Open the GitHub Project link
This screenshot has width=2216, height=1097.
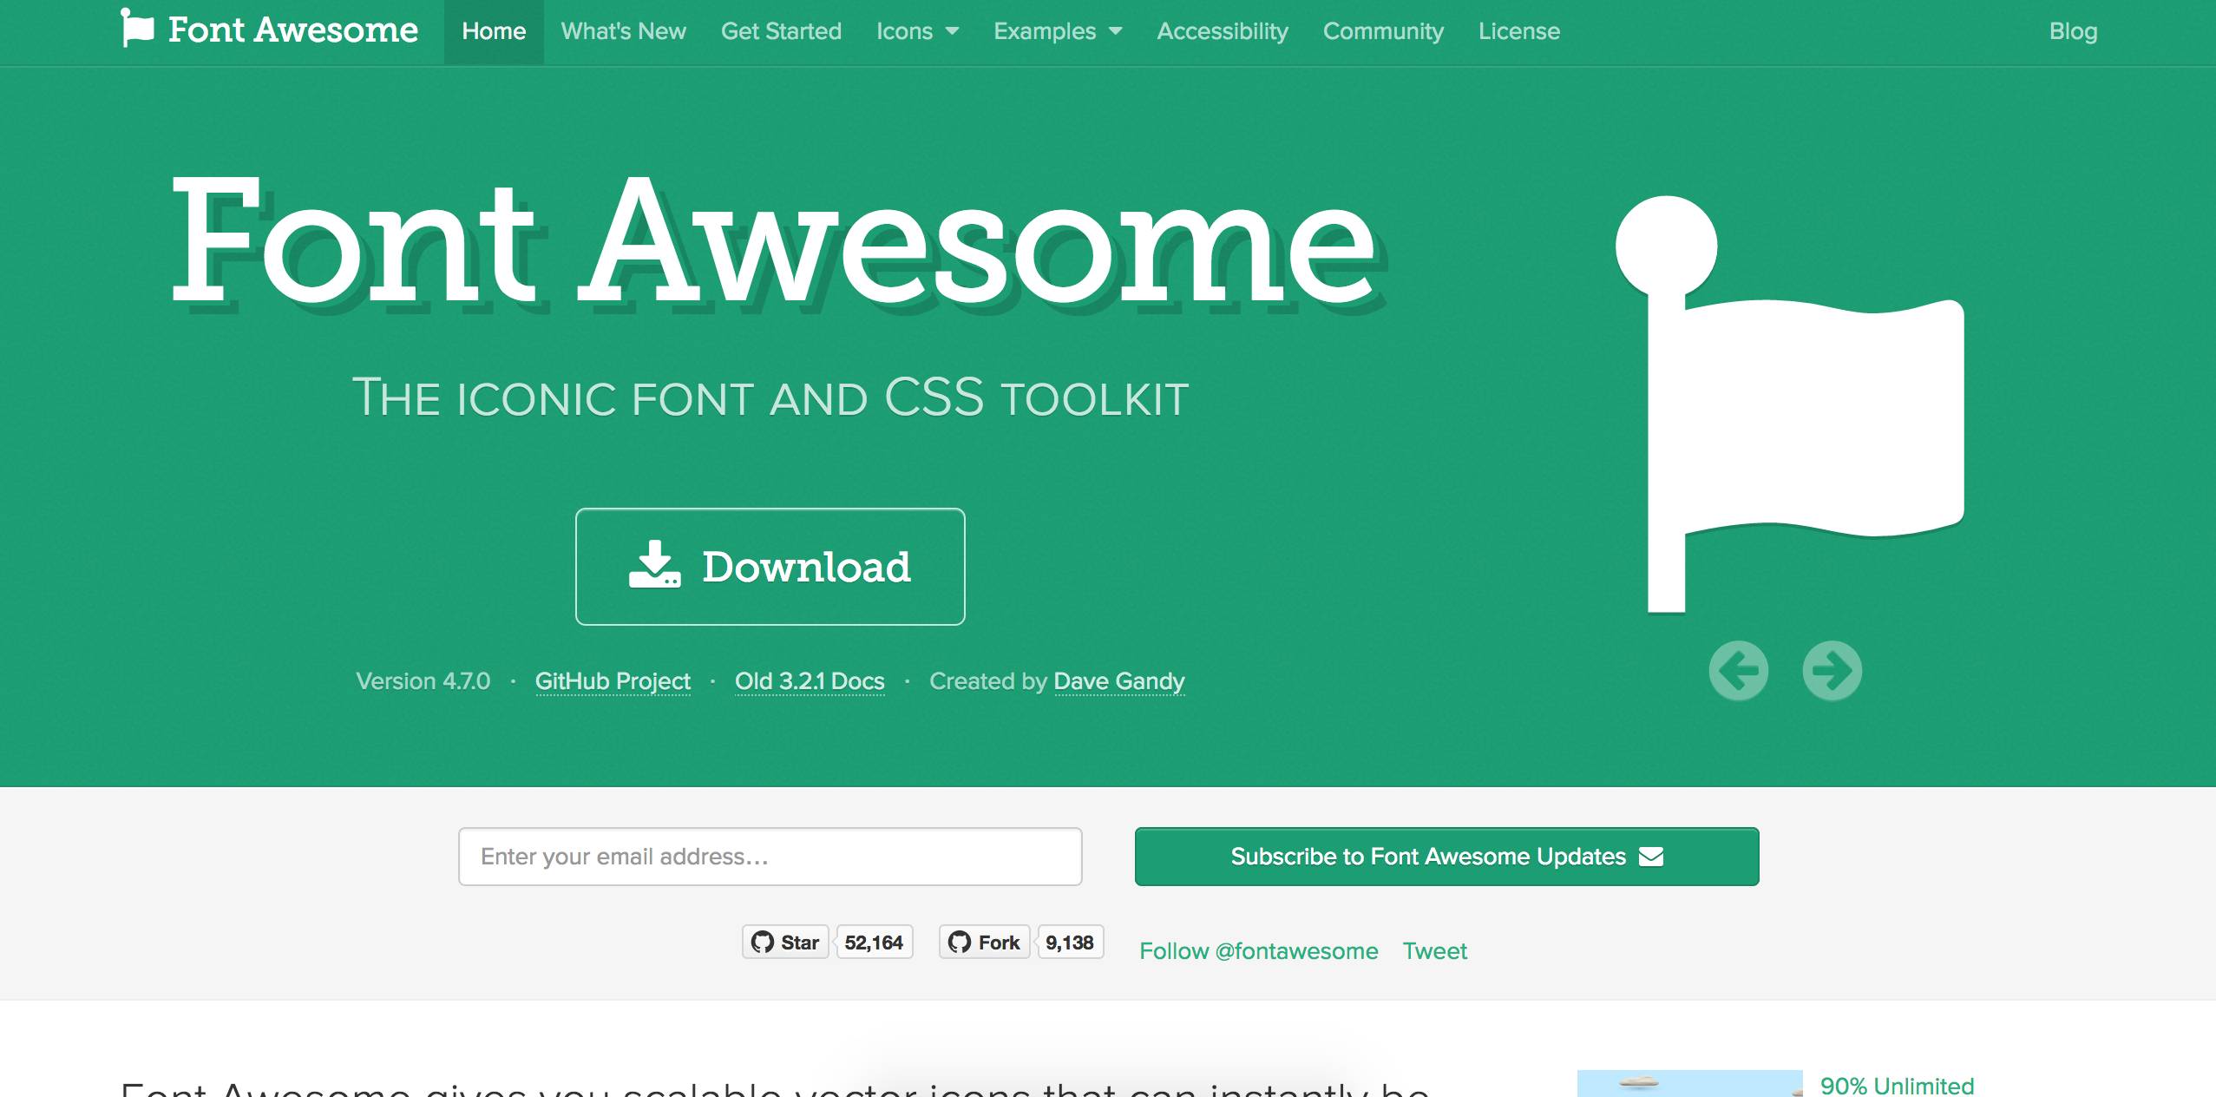(613, 681)
